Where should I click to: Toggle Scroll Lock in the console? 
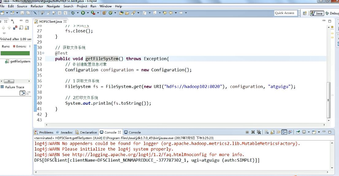tap(272, 132)
